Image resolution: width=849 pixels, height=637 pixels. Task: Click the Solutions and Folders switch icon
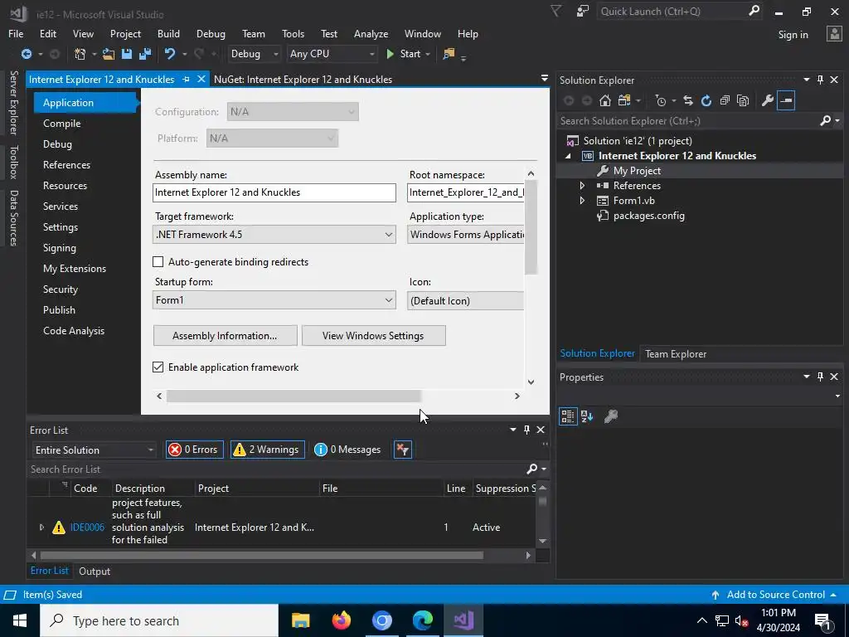(624, 100)
